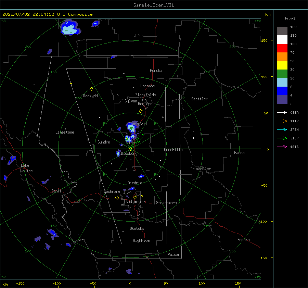Click the Ponoka label
Image resolution: width=308 pixels, height=288 pixels.
pos(156,71)
